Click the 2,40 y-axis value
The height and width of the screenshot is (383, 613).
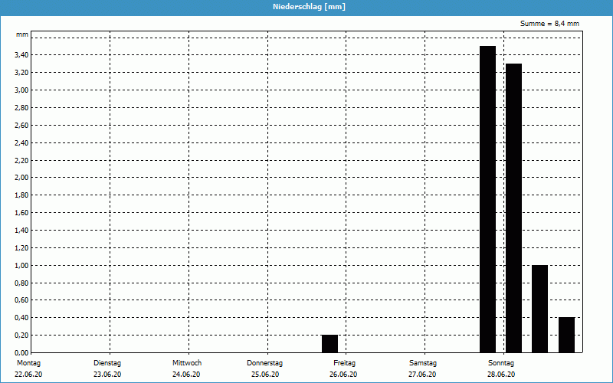21,142
